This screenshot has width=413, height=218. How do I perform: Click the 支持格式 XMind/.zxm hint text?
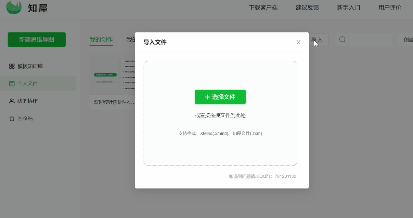[x=220, y=133]
